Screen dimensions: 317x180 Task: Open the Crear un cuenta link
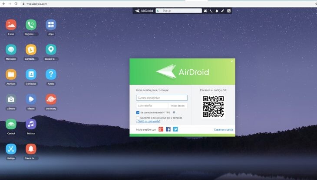[x=223, y=130]
